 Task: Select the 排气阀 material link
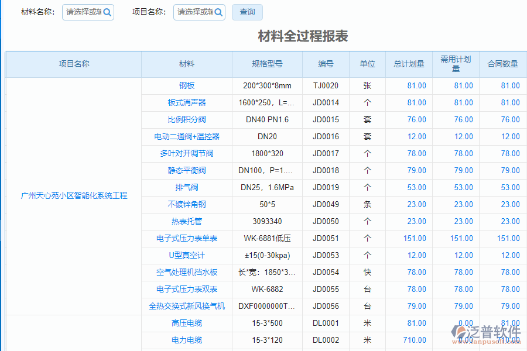(186, 188)
